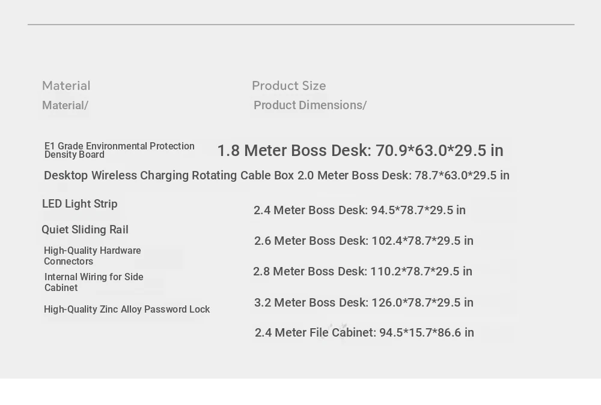Click Internal Wiring for Side Cabinet

(94, 282)
